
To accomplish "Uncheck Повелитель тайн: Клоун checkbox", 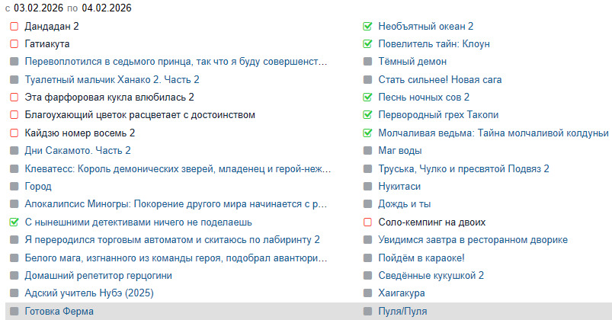I will pyautogui.click(x=367, y=43).
